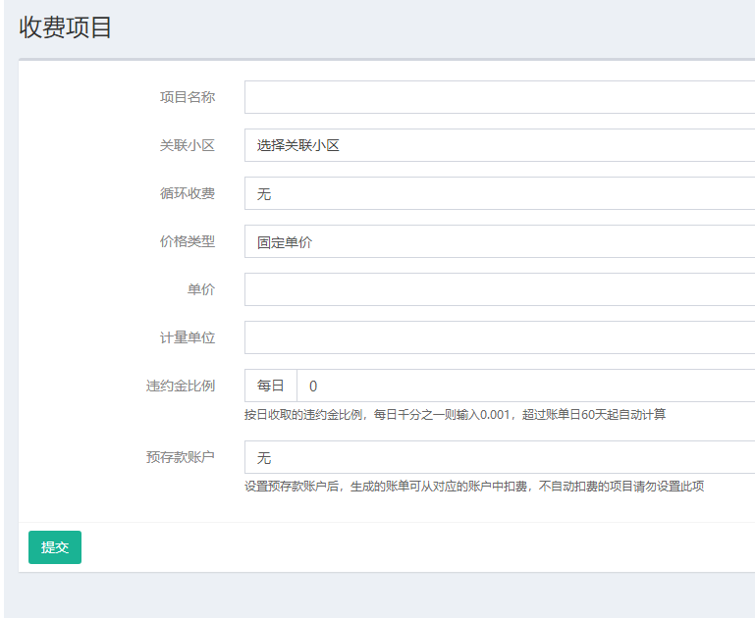
Task: Click the 计量单位 input field
Action: [x=500, y=337]
